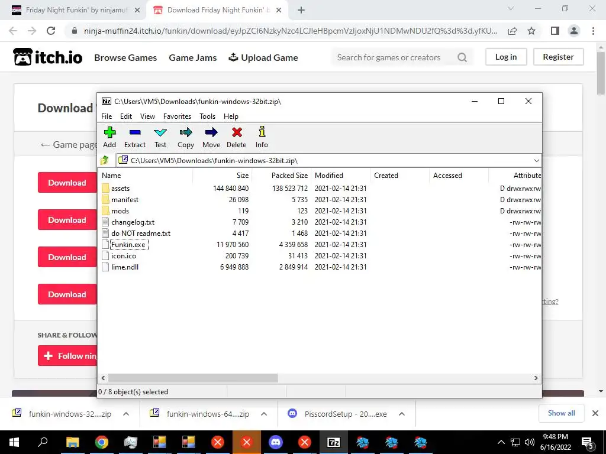Screen dimensions: 606x454
Task: Open the 7-Zip File menu
Action: [107, 116]
